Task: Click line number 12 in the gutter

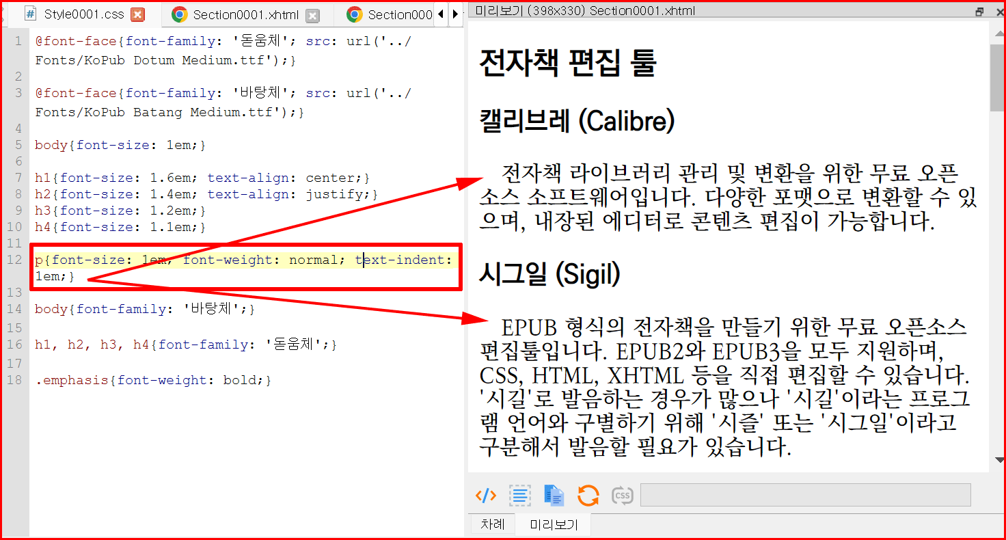Action: (14, 260)
